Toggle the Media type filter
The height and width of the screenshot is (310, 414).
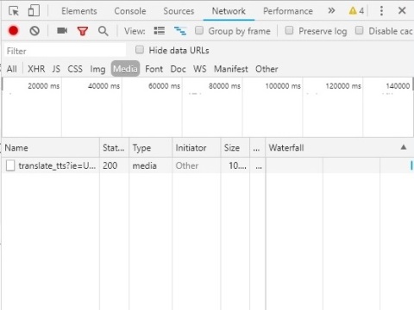click(125, 69)
